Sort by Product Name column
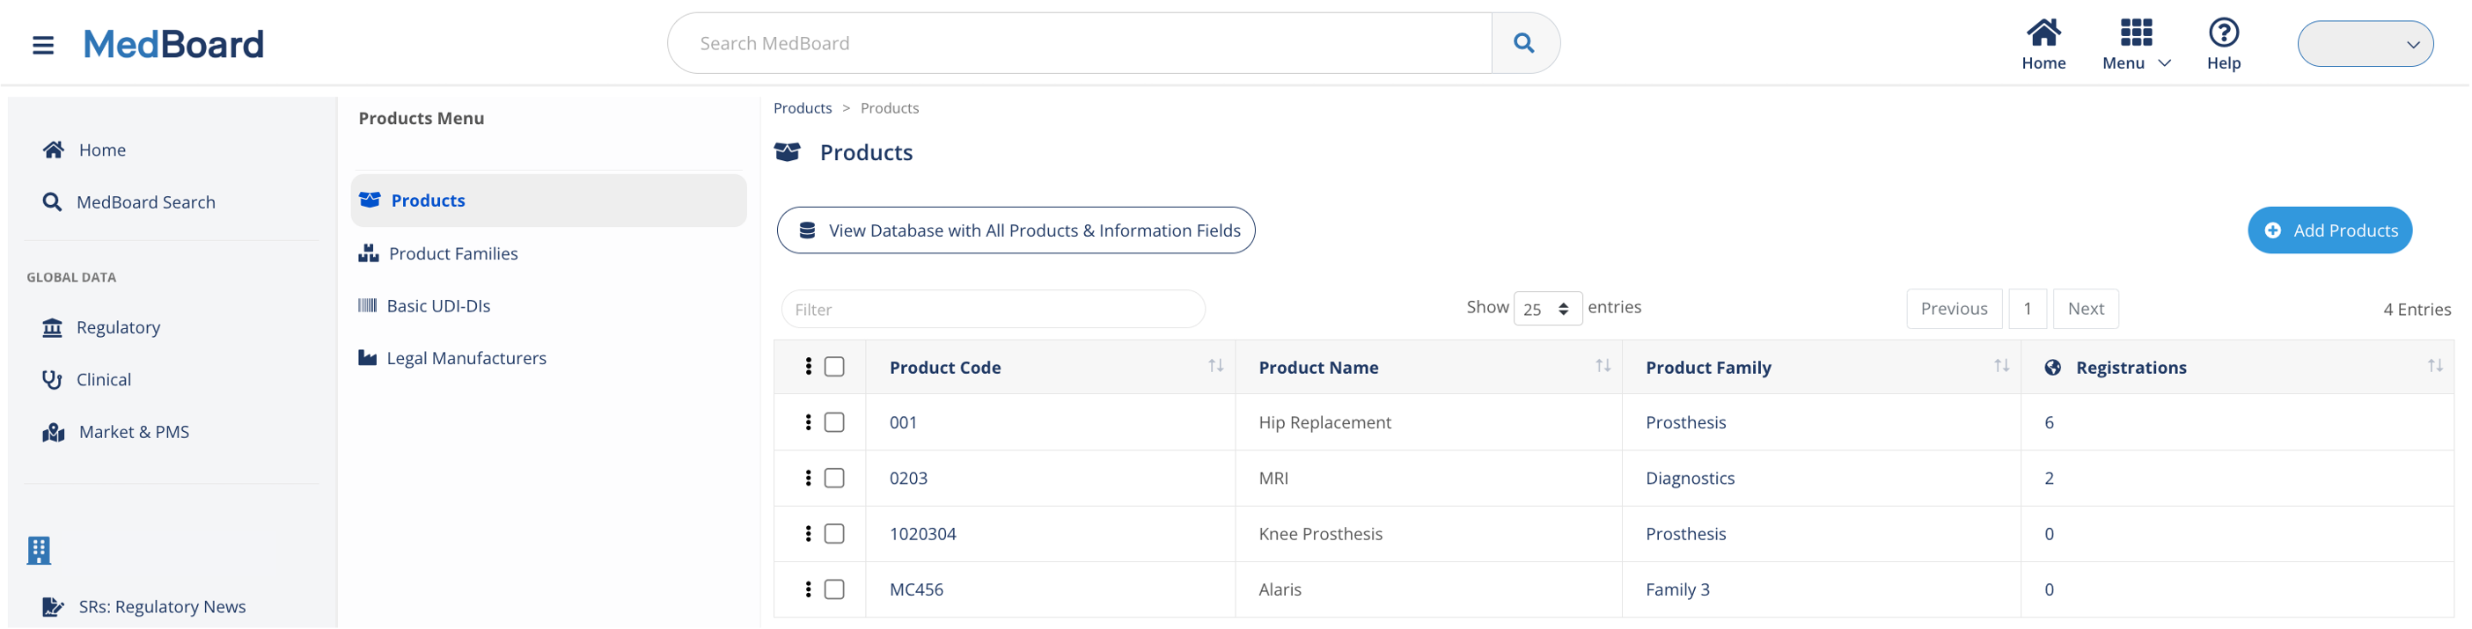The width and height of the screenshot is (2472, 629). pyautogui.click(x=1604, y=366)
